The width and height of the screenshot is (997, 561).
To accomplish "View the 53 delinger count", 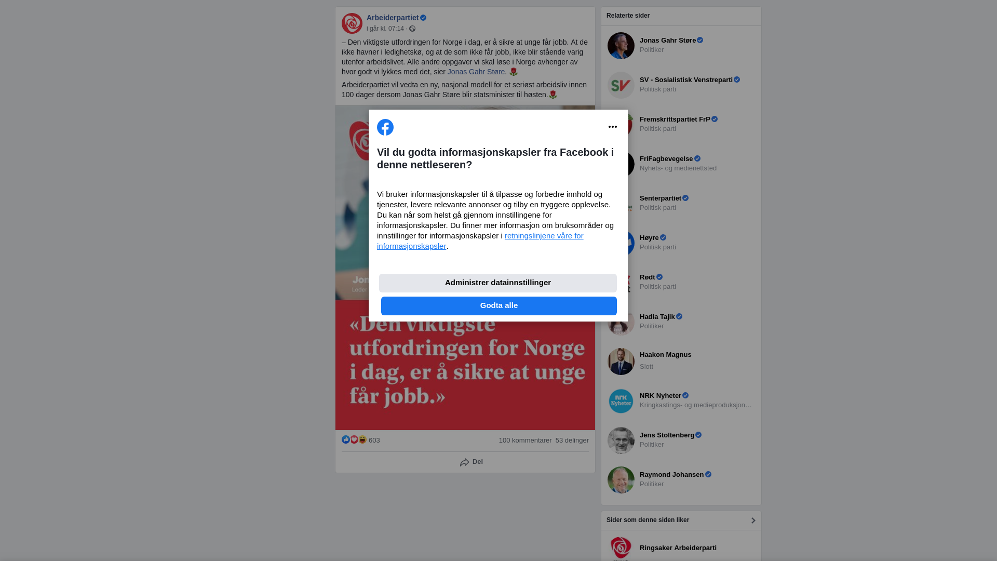I will [x=572, y=440].
